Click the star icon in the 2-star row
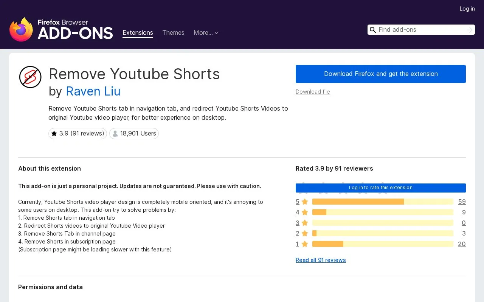Viewport: 484px width, 302px height. point(305,233)
